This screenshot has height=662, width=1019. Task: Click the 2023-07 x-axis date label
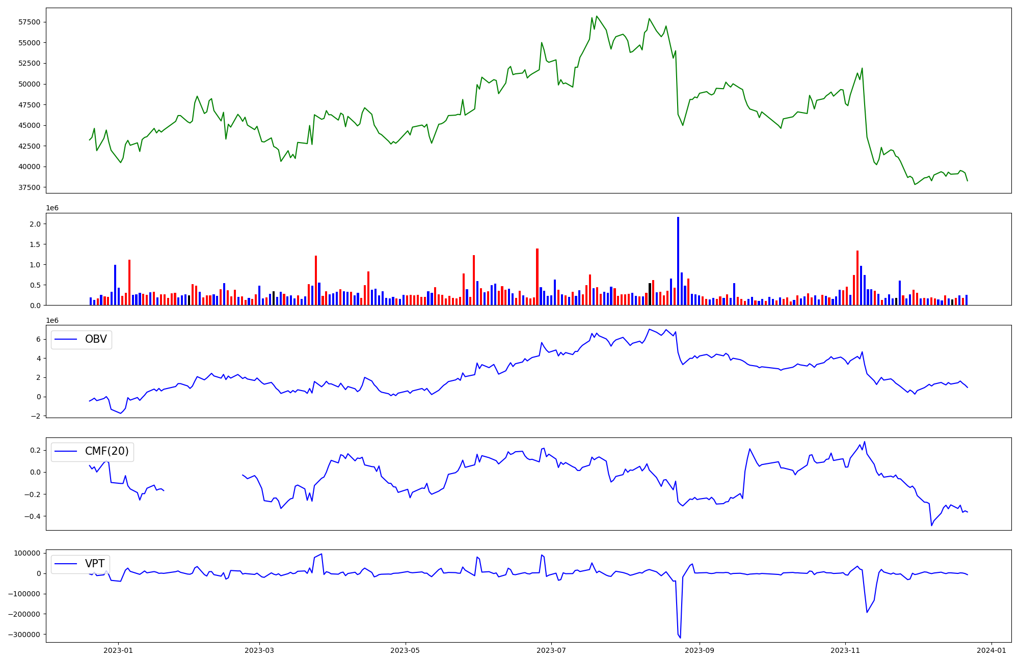551,650
